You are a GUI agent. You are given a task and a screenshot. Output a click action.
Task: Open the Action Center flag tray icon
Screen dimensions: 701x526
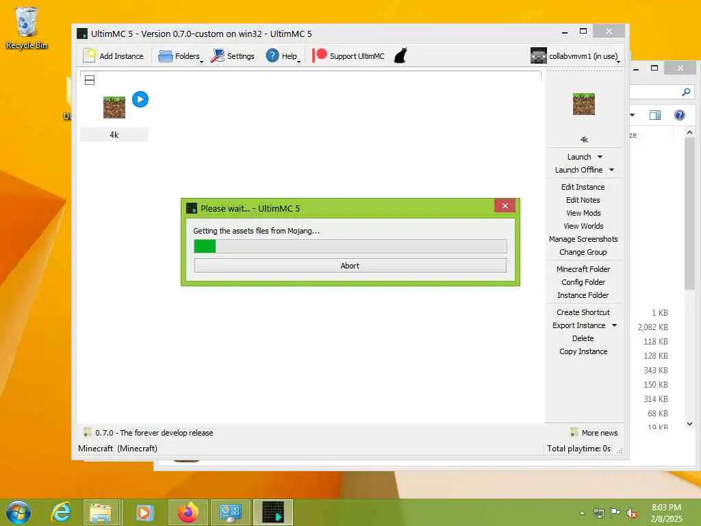(615, 513)
